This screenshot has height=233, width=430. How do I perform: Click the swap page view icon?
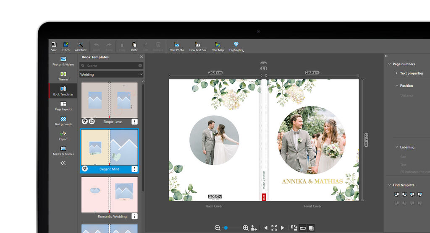point(294,228)
